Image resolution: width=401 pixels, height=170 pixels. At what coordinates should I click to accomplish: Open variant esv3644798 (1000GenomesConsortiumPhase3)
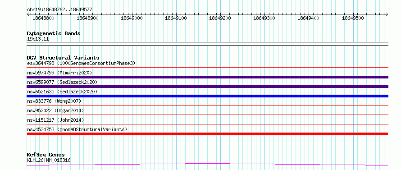[x=81, y=63]
